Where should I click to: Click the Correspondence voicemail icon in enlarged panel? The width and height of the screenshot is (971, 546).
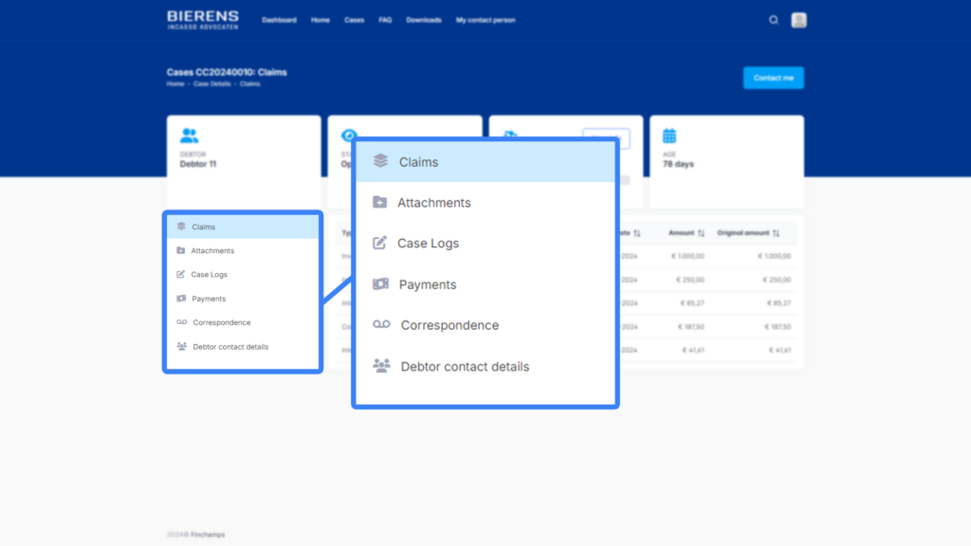pyautogui.click(x=381, y=325)
